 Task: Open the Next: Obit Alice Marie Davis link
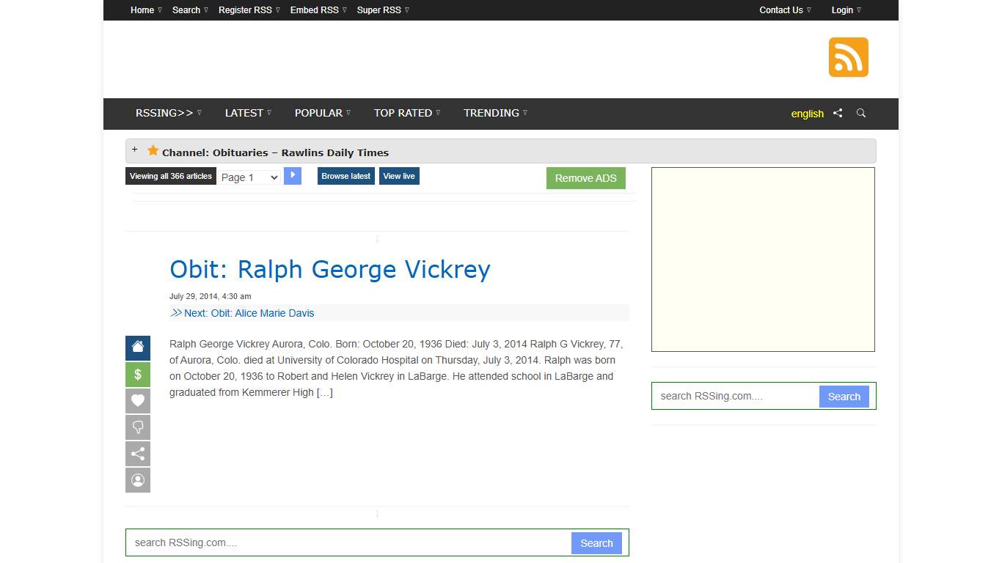pos(249,313)
